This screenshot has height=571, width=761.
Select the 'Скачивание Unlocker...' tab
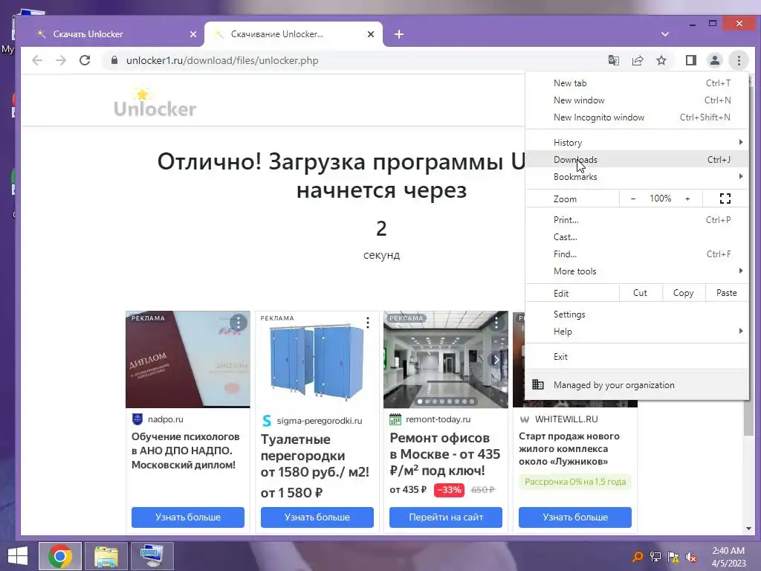(293, 34)
